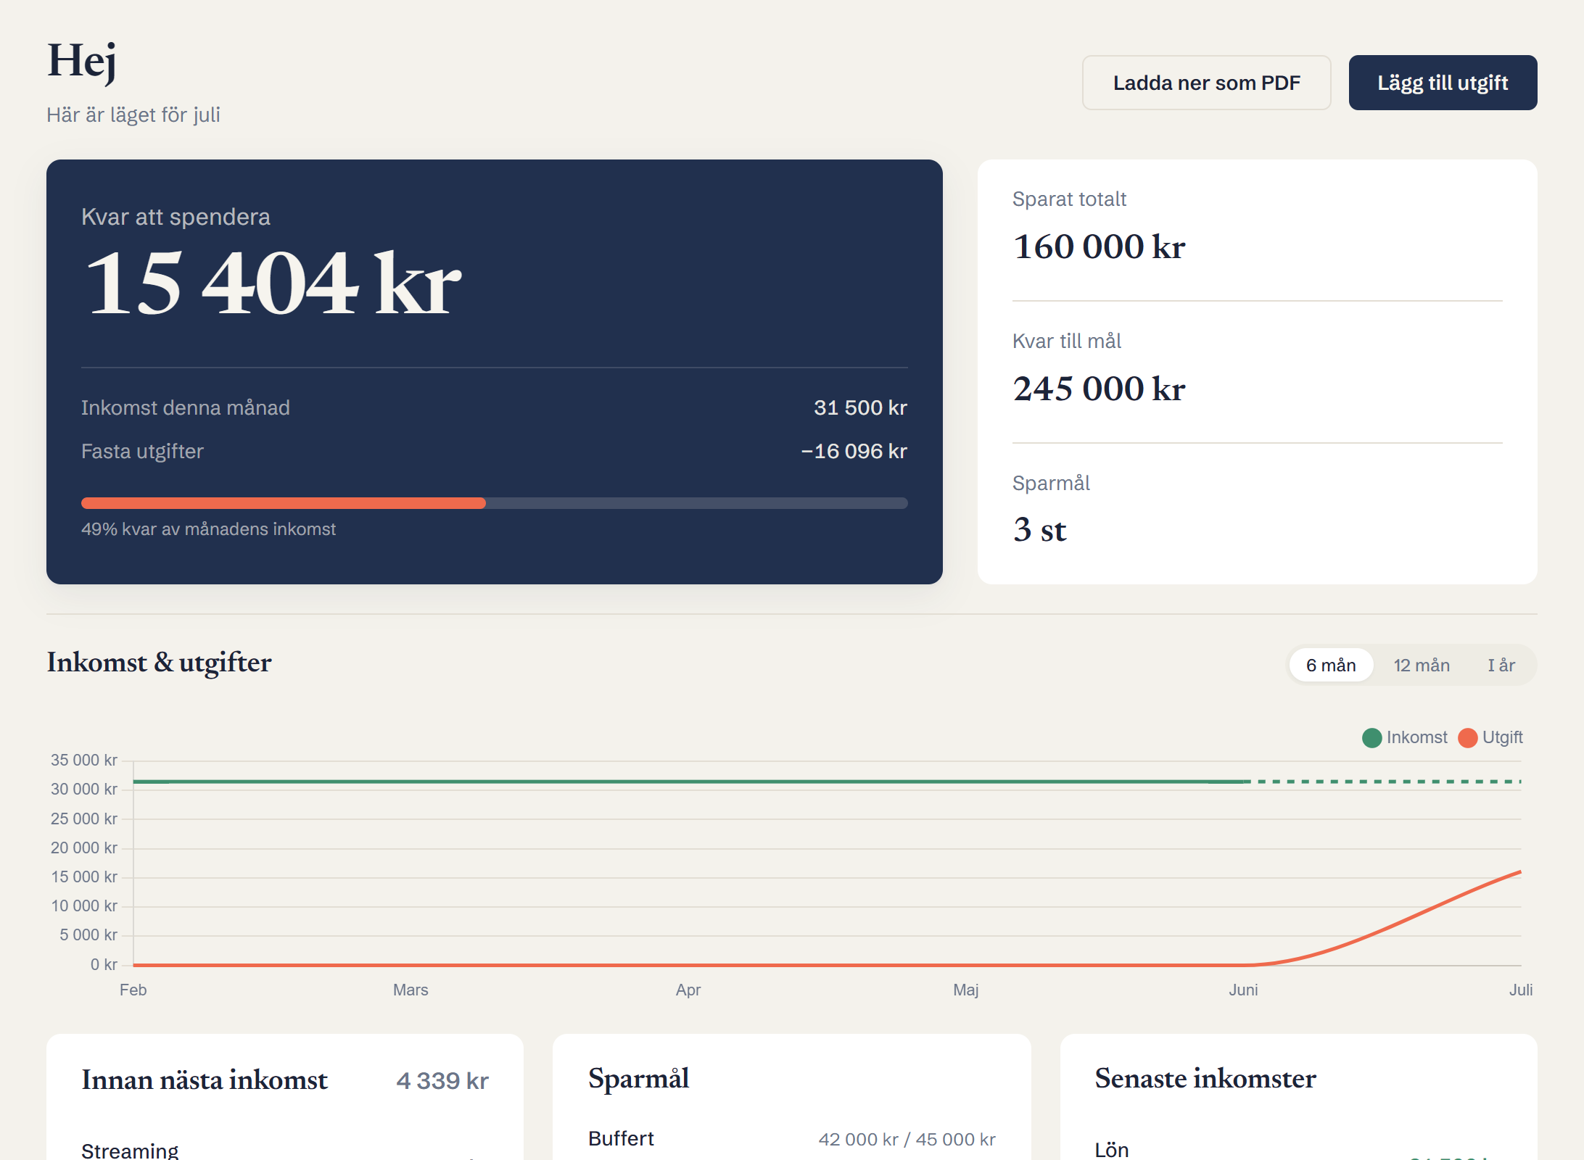1584x1160 pixels.
Task: Download the report via Ladda ner som PDF
Action: 1206,83
